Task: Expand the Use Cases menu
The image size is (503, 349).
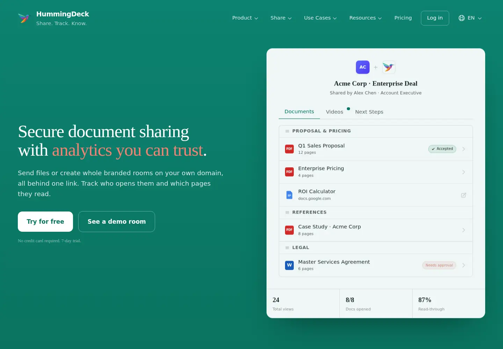Action: [320, 18]
